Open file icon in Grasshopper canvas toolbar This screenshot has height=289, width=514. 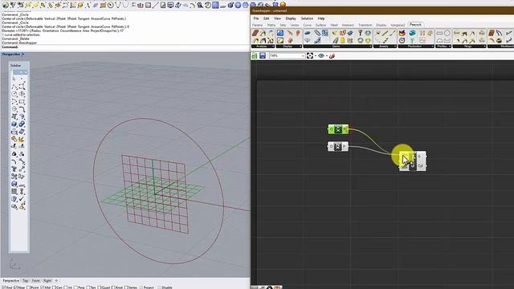[x=255, y=56]
